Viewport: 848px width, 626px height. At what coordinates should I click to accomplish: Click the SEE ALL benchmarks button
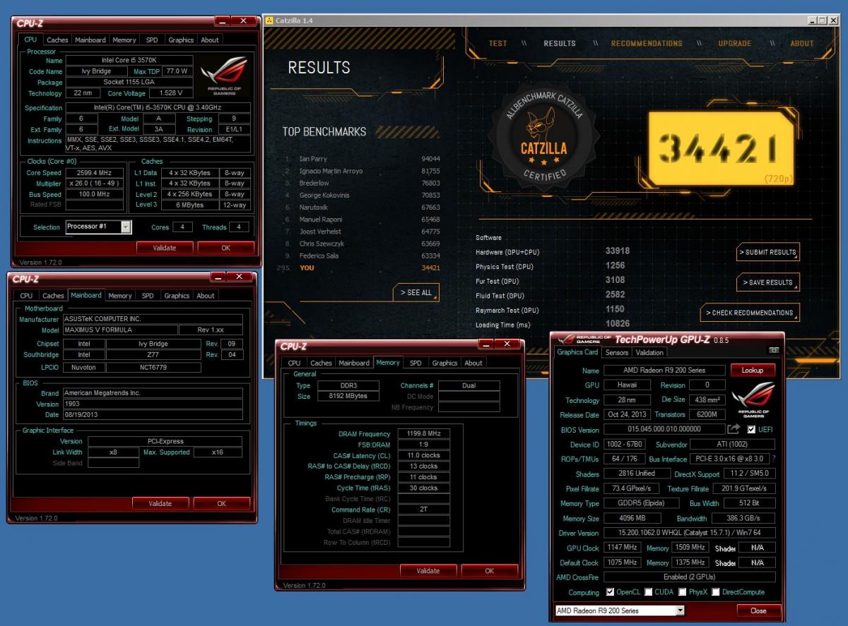click(x=416, y=292)
